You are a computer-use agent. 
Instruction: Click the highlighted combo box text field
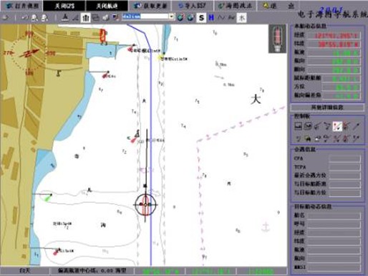pyautogui.click(x=145, y=16)
